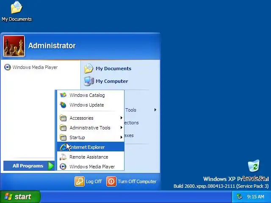Click the Turn Off Computer text

coord(137,181)
